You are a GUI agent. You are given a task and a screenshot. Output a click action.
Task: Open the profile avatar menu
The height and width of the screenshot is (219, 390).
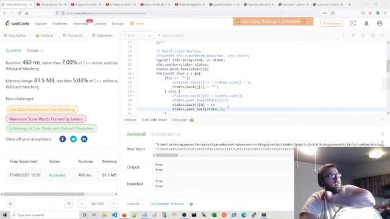380,23
